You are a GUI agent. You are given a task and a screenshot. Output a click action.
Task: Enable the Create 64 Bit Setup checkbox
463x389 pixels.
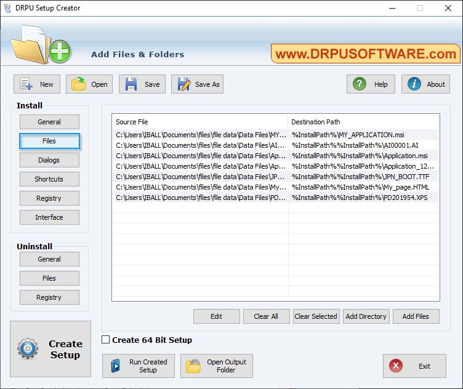point(105,340)
